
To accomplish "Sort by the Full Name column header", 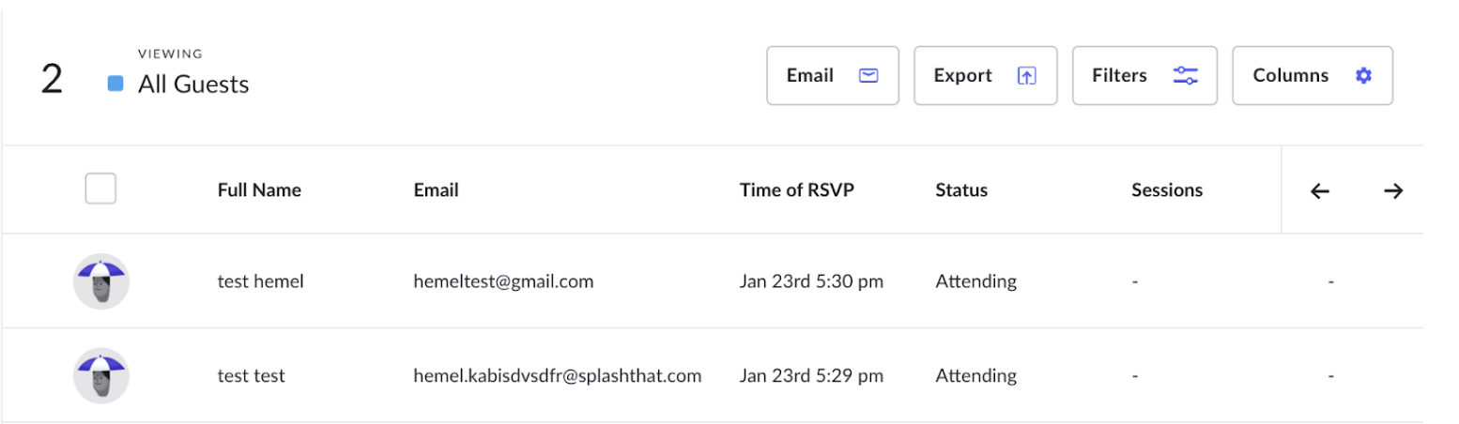I will click(259, 190).
